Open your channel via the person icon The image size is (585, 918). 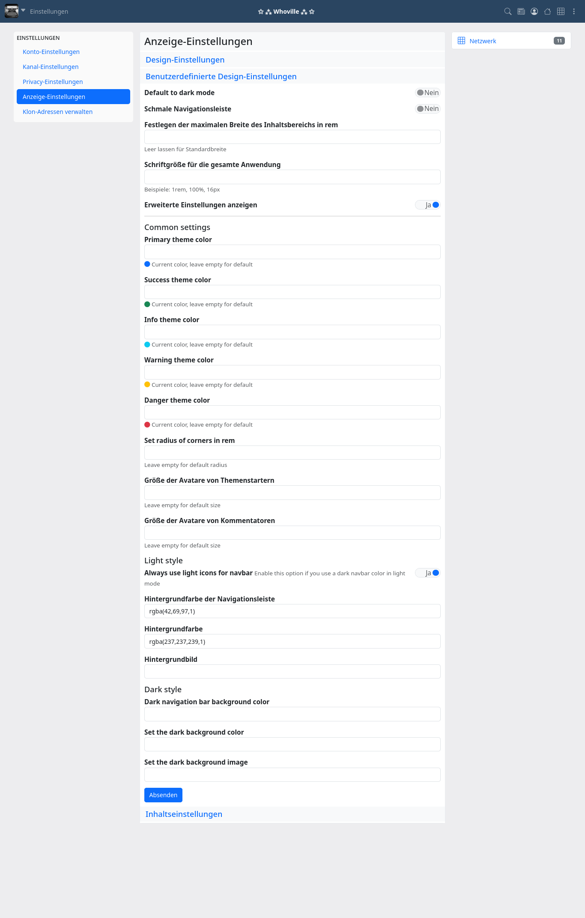pos(534,12)
